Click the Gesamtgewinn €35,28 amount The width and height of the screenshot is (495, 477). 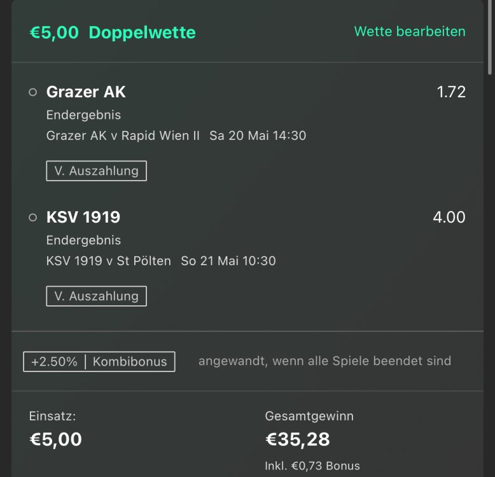click(297, 439)
